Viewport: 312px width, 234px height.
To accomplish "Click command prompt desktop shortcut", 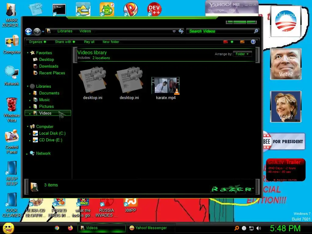I will coord(59,9).
